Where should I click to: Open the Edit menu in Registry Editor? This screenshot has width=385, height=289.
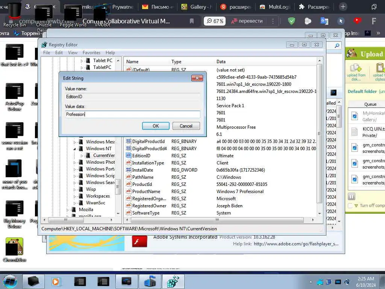59,53
